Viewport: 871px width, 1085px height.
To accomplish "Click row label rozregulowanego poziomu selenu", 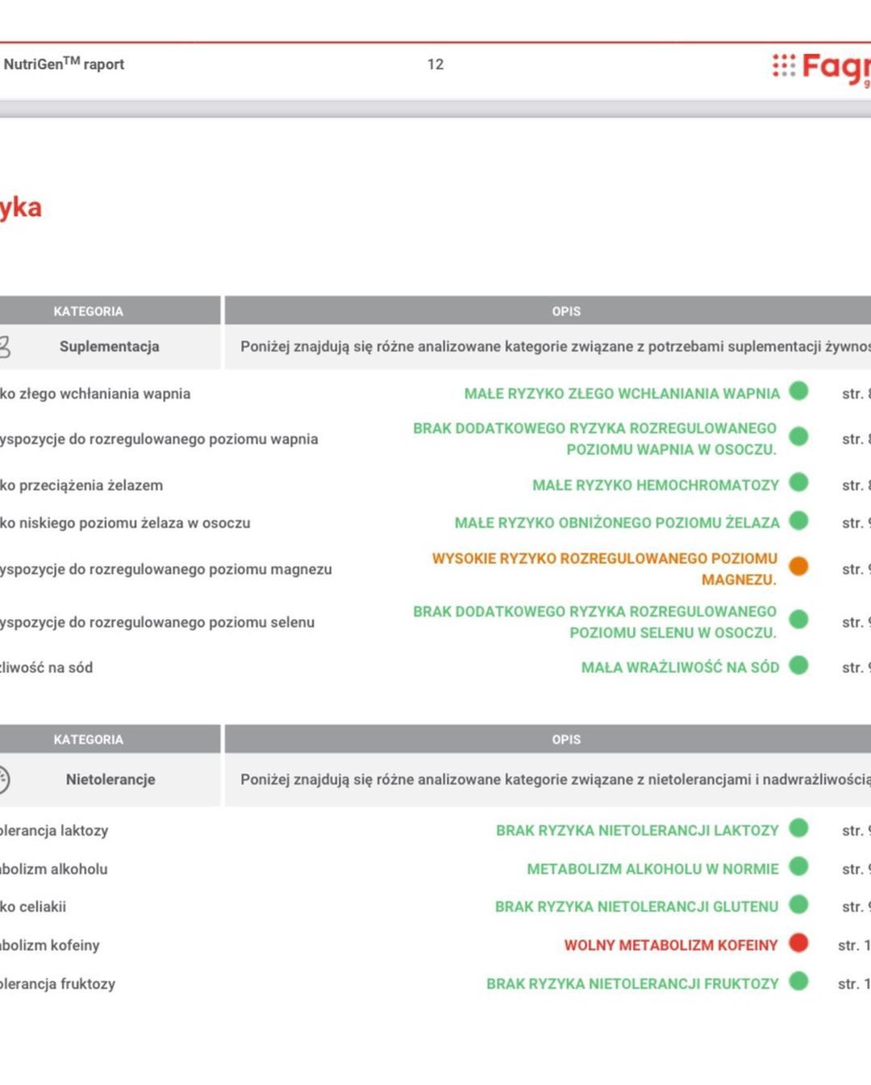I will (x=157, y=622).
